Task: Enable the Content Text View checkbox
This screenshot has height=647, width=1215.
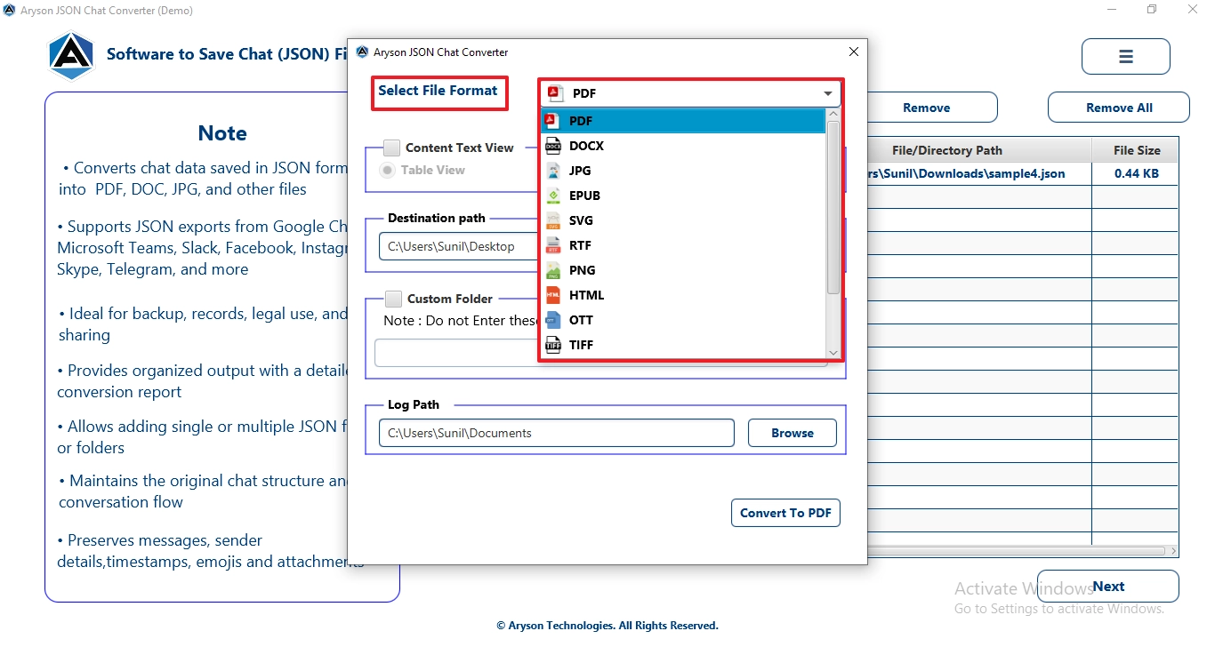Action: (x=391, y=148)
